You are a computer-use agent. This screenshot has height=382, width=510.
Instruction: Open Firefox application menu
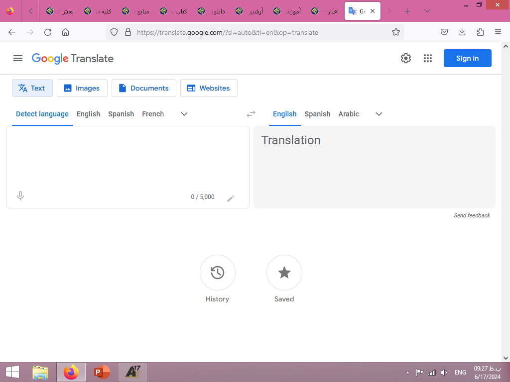click(x=498, y=32)
